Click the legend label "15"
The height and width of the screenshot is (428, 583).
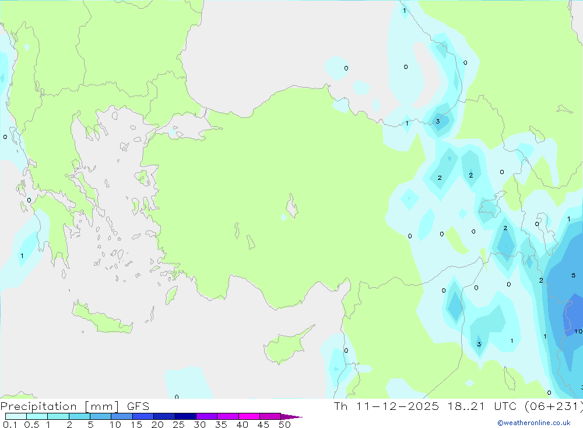(x=136, y=424)
